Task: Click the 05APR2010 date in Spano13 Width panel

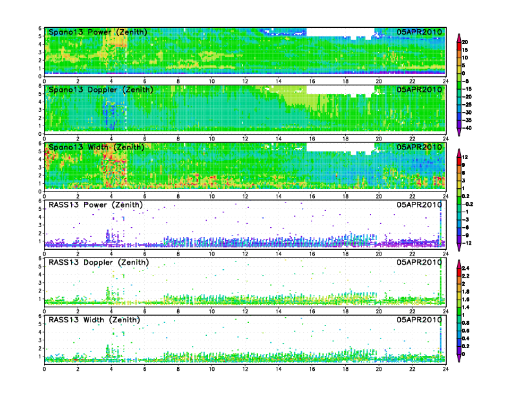Action: click(420, 148)
